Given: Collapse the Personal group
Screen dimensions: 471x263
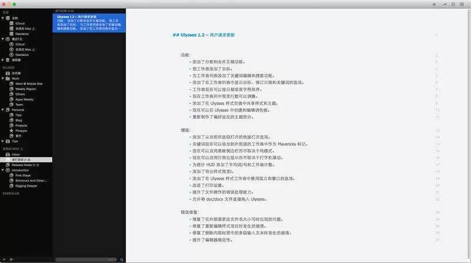Looking at the screenshot, I should coord(3,110).
